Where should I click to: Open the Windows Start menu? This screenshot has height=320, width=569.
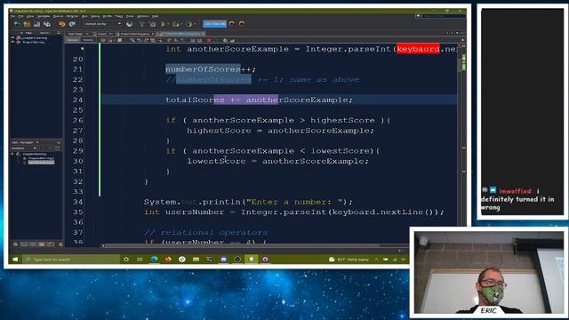[x=15, y=259]
